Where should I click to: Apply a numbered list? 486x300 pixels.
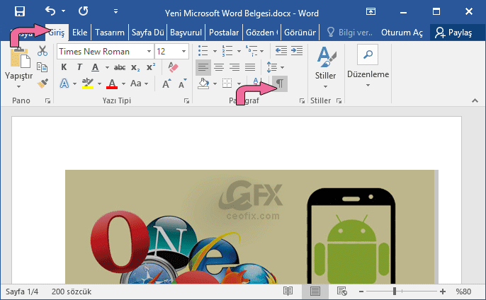pyautogui.click(x=227, y=51)
